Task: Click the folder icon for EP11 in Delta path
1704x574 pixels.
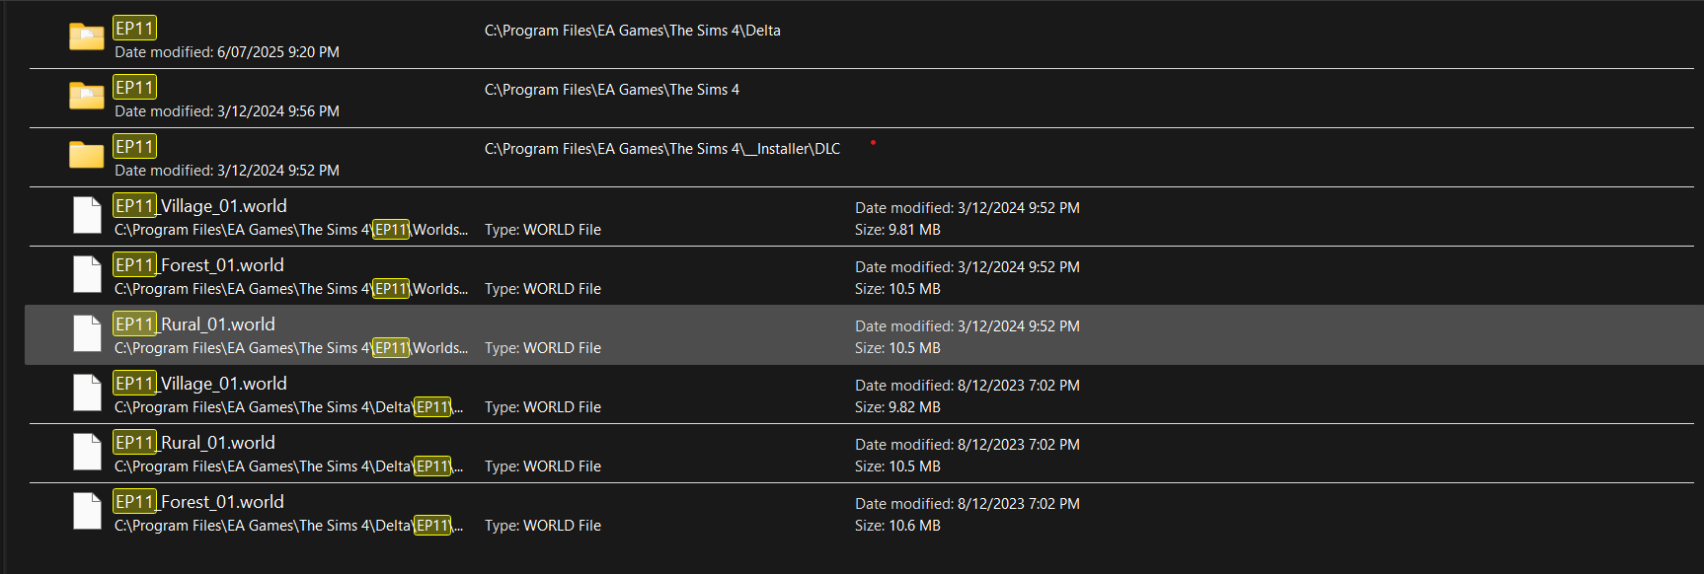Action: pyautogui.click(x=87, y=37)
